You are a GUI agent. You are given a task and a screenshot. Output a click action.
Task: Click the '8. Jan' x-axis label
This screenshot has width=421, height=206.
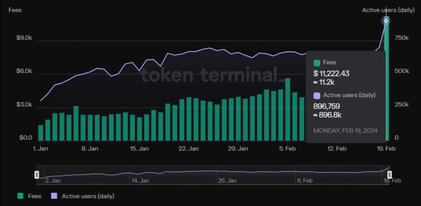(90, 149)
